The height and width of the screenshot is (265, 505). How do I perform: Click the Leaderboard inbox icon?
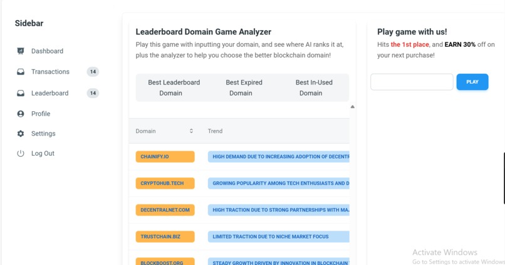click(x=21, y=93)
